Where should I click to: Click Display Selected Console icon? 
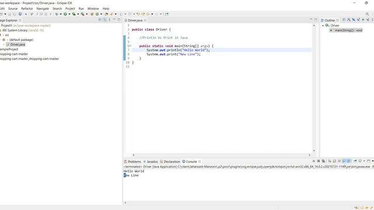(x=360, y=161)
